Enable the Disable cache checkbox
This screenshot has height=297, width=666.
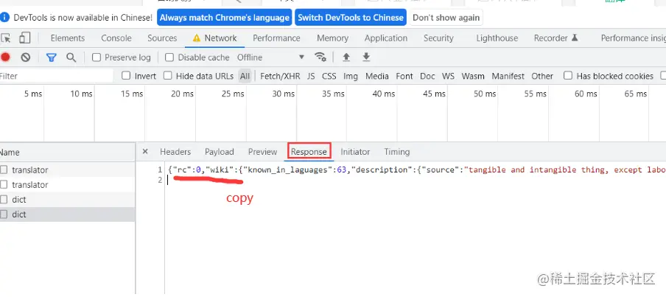[169, 57]
